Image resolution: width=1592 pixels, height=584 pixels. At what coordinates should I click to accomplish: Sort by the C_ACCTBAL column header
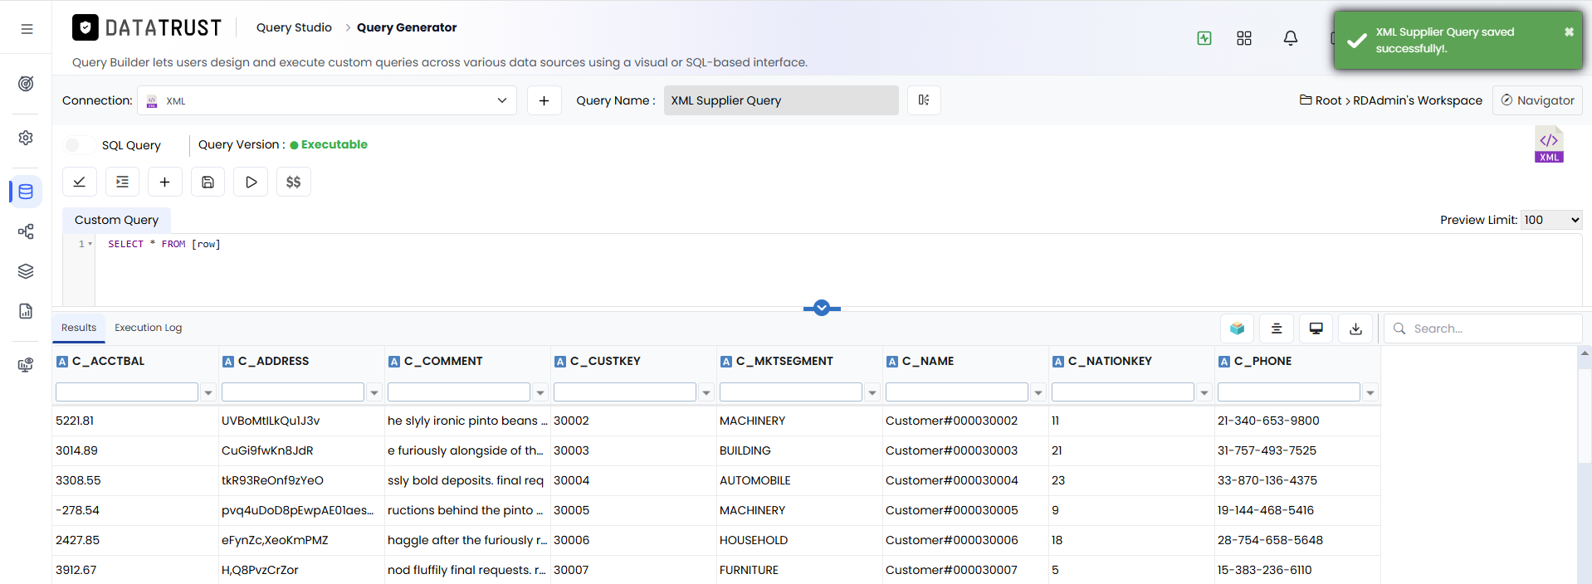(x=108, y=361)
